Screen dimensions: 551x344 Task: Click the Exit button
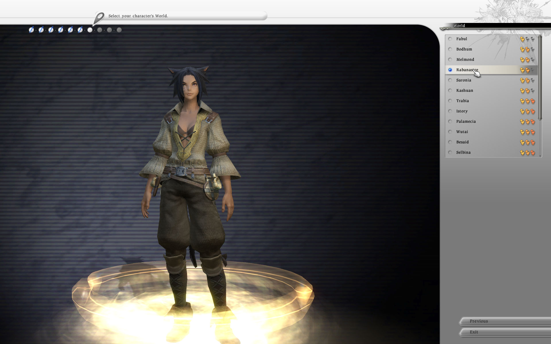tap(505, 332)
